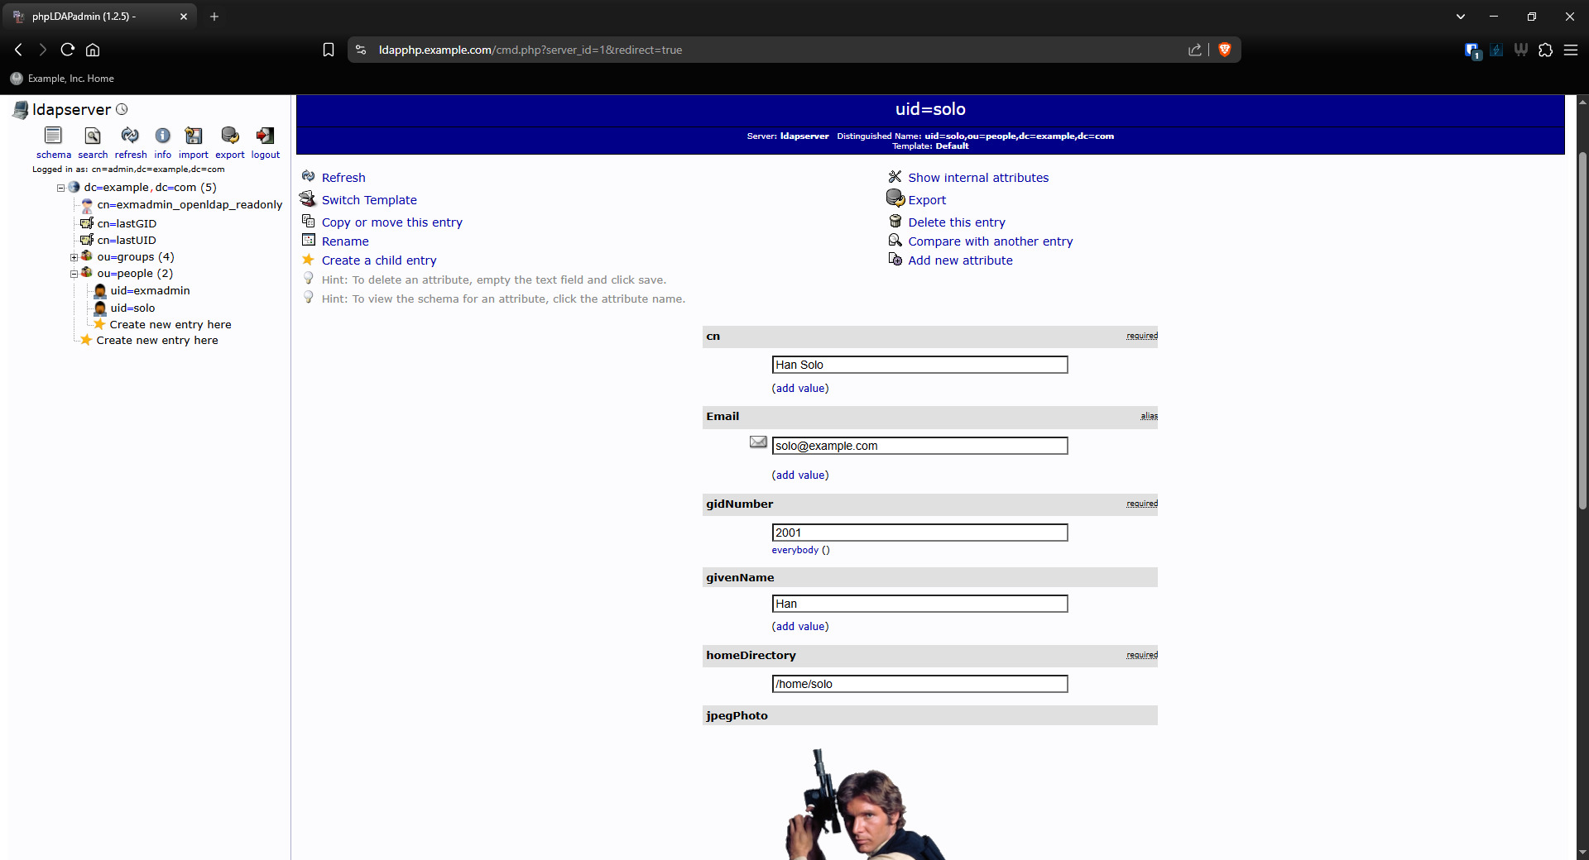Viewport: 1589px width, 860px height.
Task: Open Brave Shields icon in address bar
Action: [1225, 50]
